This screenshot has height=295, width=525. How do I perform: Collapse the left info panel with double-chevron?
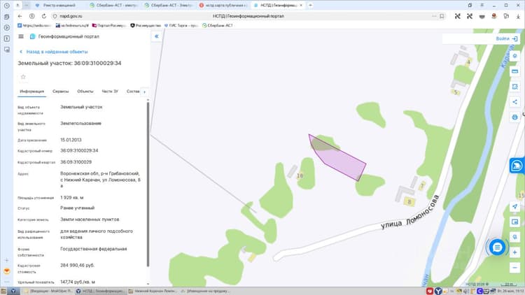point(156,36)
